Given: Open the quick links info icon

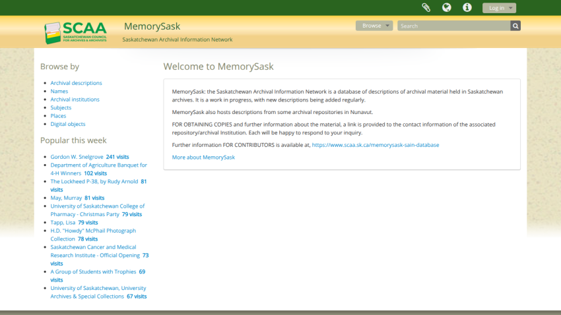Looking at the screenshot, I should click(467, 7).
